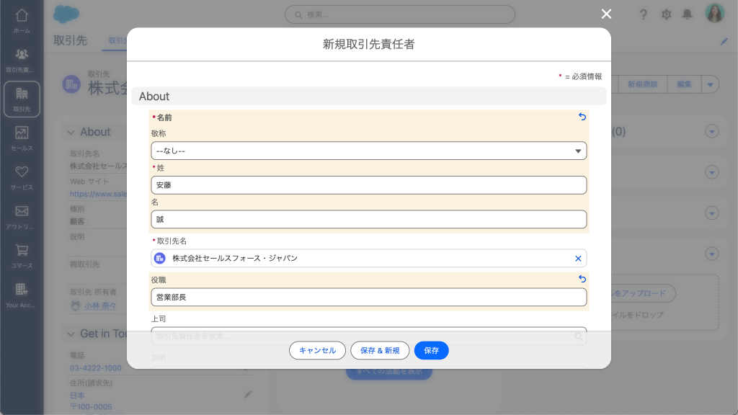
Task: Close the new contact dialog with X
Action: click(606, 14)
